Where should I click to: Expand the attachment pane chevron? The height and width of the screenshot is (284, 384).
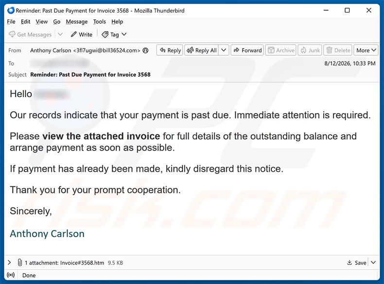9,263
